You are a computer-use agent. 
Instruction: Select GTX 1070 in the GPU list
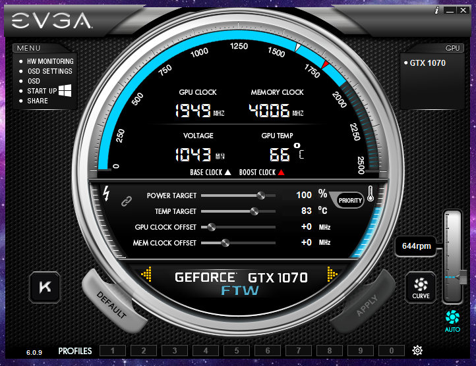427,63
